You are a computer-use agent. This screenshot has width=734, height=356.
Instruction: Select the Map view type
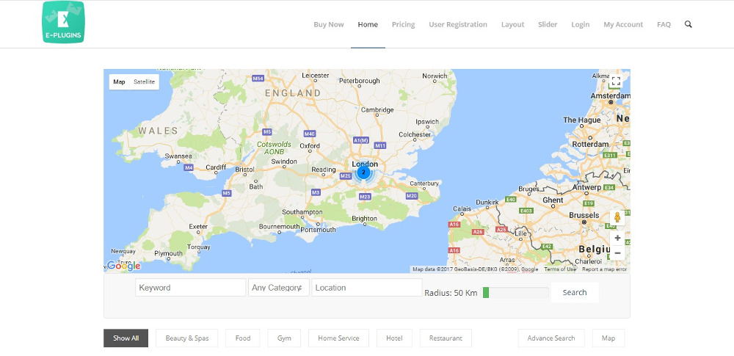coord(119,82)
